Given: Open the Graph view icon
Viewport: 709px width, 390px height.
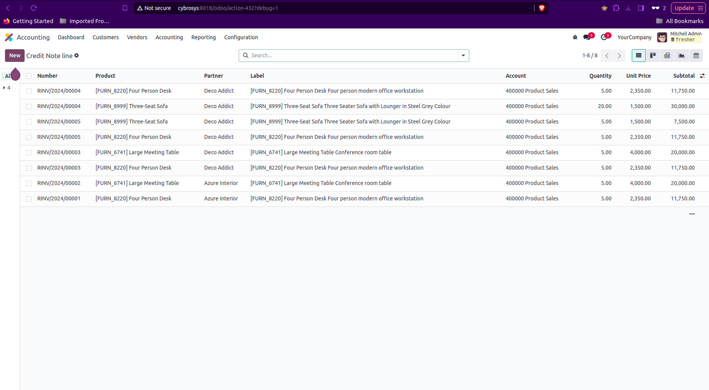Looking at the screenshot, I should coord(681,55).
